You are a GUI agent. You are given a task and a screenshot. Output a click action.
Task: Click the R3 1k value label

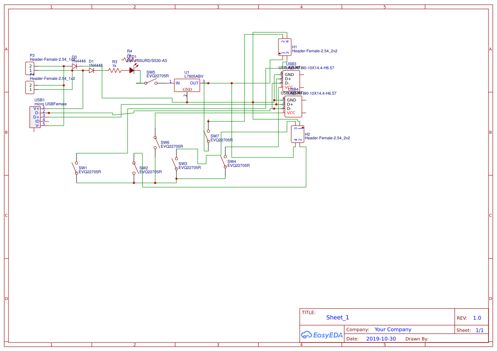114,66
